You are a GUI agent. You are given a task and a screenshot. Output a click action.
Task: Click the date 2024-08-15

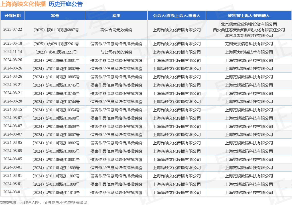pos(13,109)
